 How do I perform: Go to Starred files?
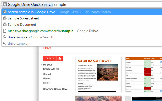47,74
